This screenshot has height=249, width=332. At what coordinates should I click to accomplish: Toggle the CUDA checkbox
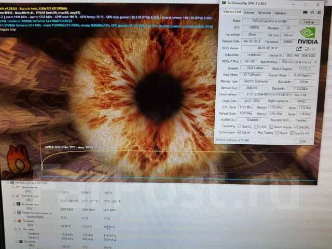pos(256,127)
